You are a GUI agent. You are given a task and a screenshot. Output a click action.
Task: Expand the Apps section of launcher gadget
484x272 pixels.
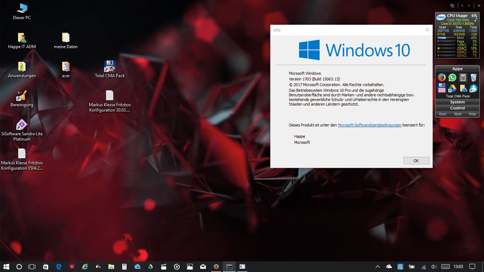(x=457, y=69)
